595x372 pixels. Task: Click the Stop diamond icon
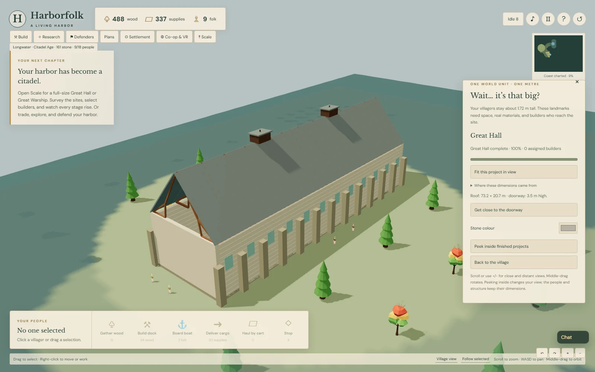(288, 323)
